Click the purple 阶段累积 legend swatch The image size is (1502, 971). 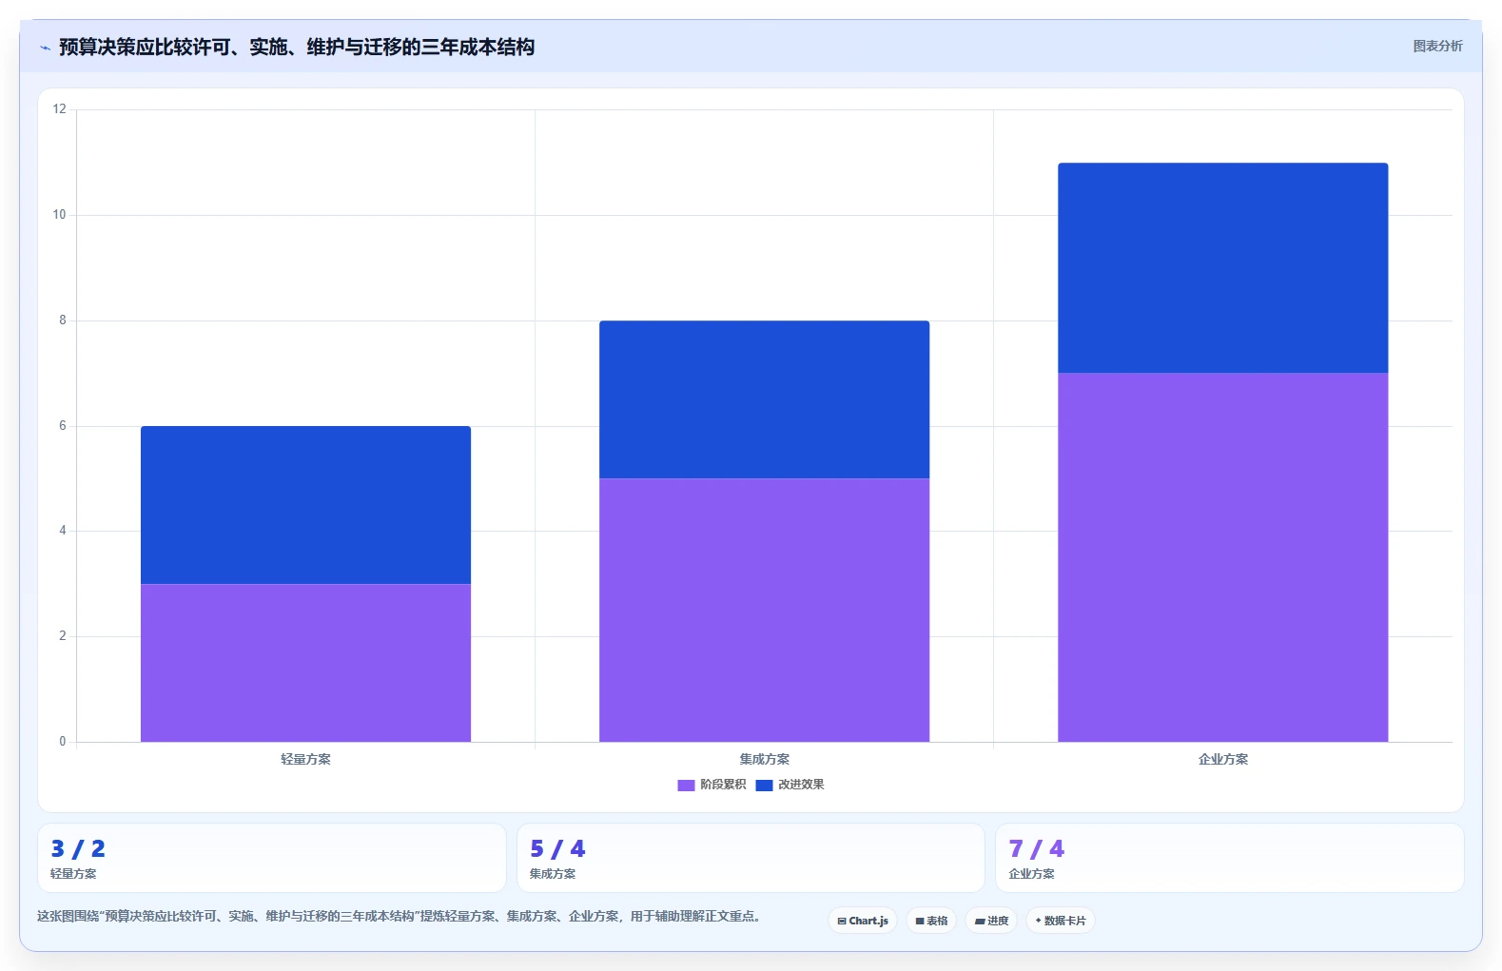[686, 785]
